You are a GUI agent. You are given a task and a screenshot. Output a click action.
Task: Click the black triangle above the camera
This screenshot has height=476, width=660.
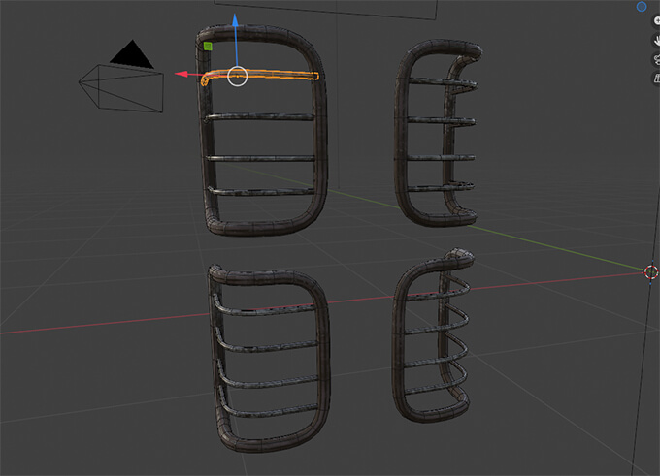(132, 54)
